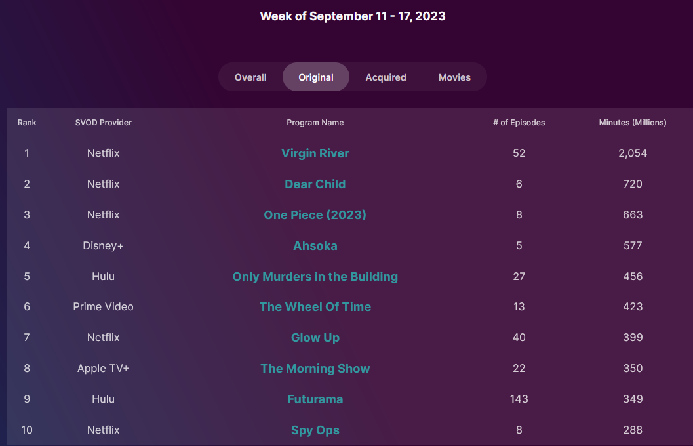Click the Program Name column header
Screen dimensions: 693x446
[x=315, y=123]
